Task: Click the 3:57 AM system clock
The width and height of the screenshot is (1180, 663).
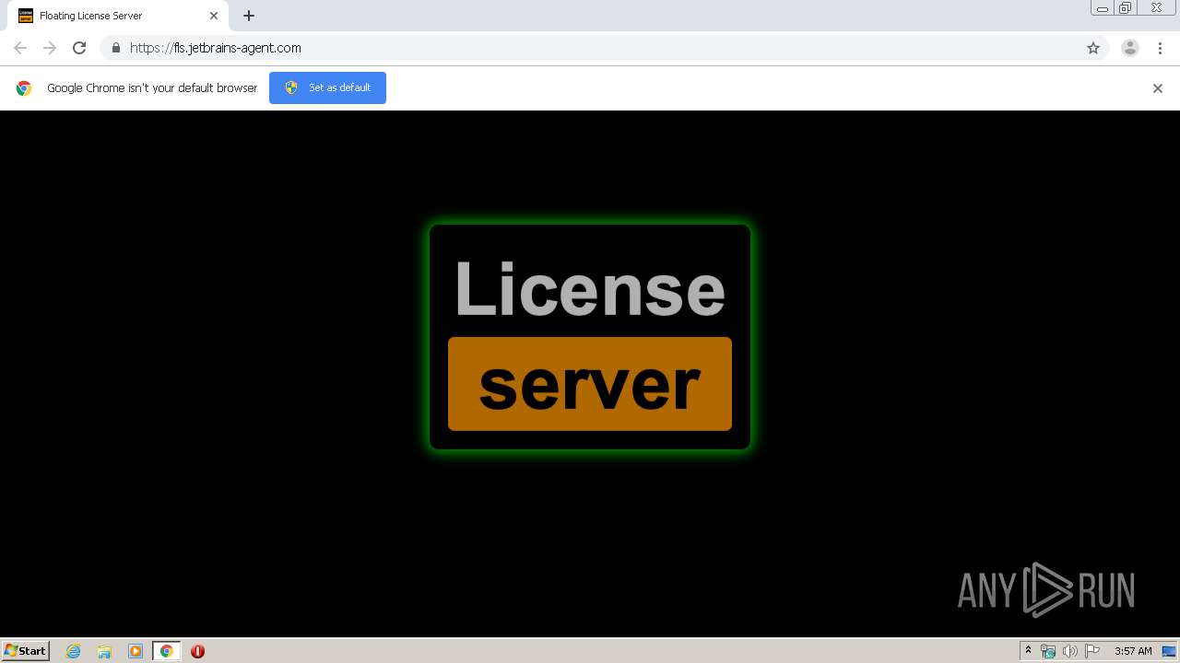Action: coord(1133,651)
